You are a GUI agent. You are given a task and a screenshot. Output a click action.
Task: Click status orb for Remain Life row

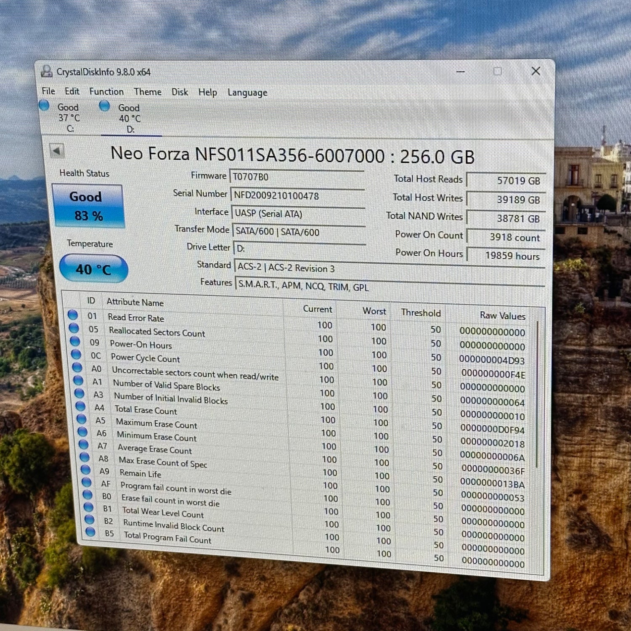[x=86, y=469]
